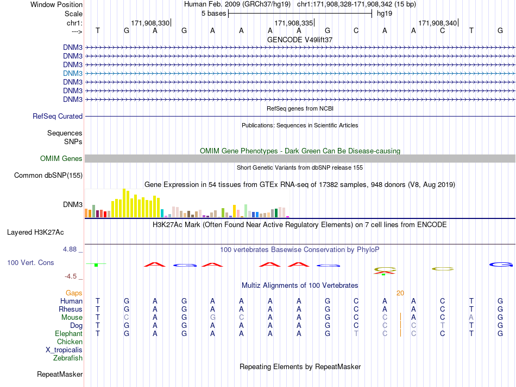This screenshot has width=516, height=387.
Task: Click the large blue G PhyloP logo letter
Action: 501,265
